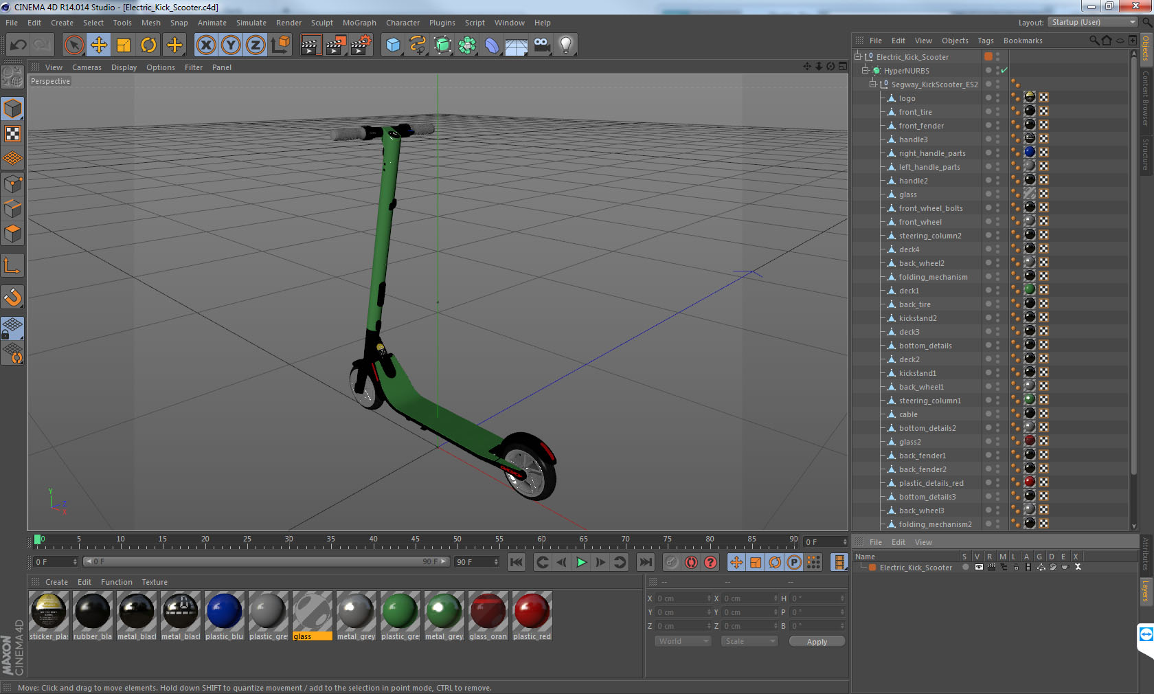
Task: Select the plastic_red material swatch
Action: (532, 616)
